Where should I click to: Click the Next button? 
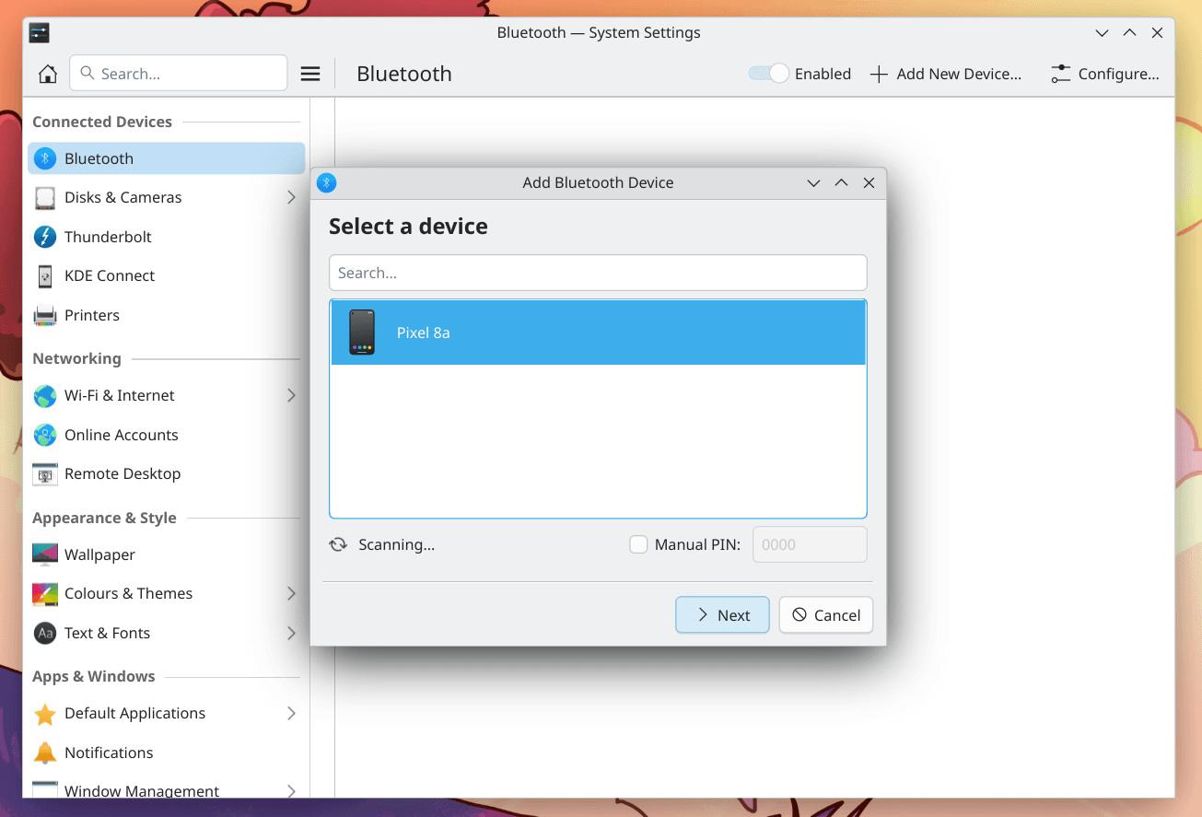point(722,614)
